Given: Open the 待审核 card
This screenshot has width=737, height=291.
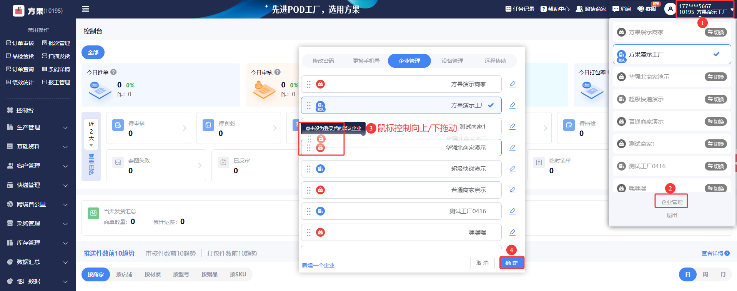Looking at the screenshot, I should pos(148,128).
